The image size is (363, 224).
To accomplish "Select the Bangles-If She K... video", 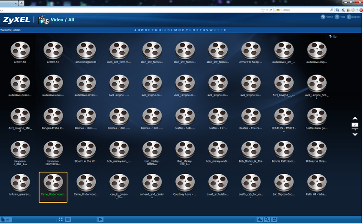I will 53,119.
